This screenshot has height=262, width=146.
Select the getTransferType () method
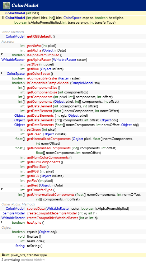tap(41, 190)
